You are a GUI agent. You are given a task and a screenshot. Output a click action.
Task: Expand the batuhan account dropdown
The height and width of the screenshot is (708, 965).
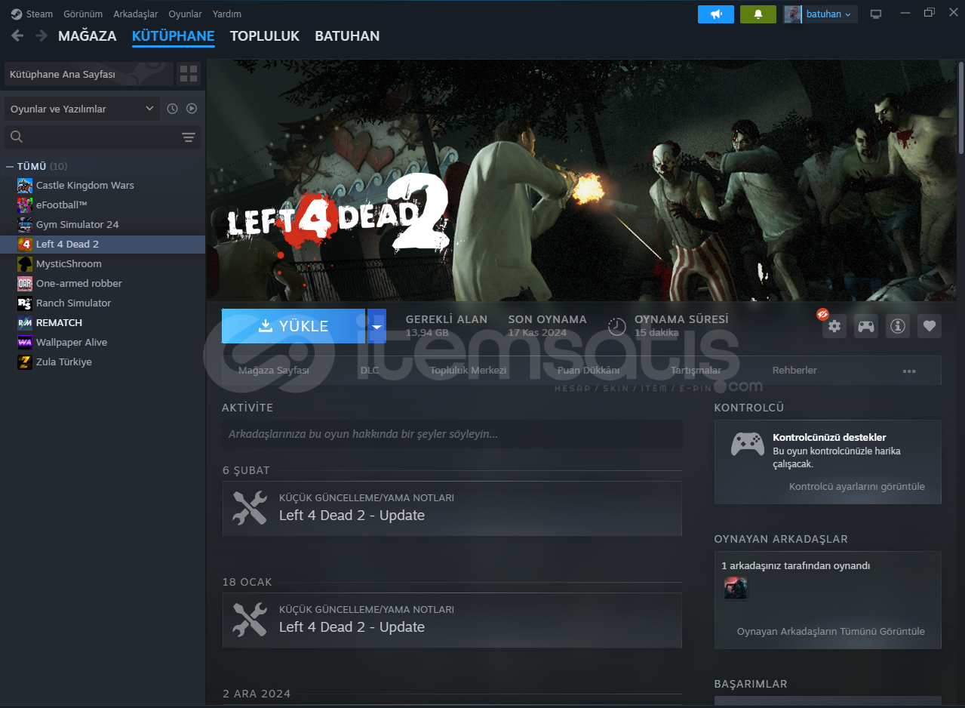pos(829,14)
